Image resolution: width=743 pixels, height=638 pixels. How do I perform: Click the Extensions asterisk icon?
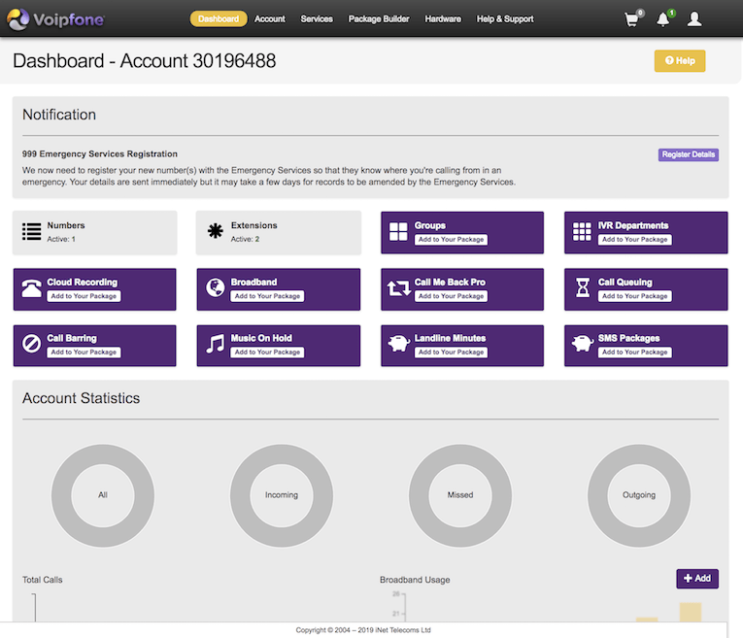coord(215,231)
